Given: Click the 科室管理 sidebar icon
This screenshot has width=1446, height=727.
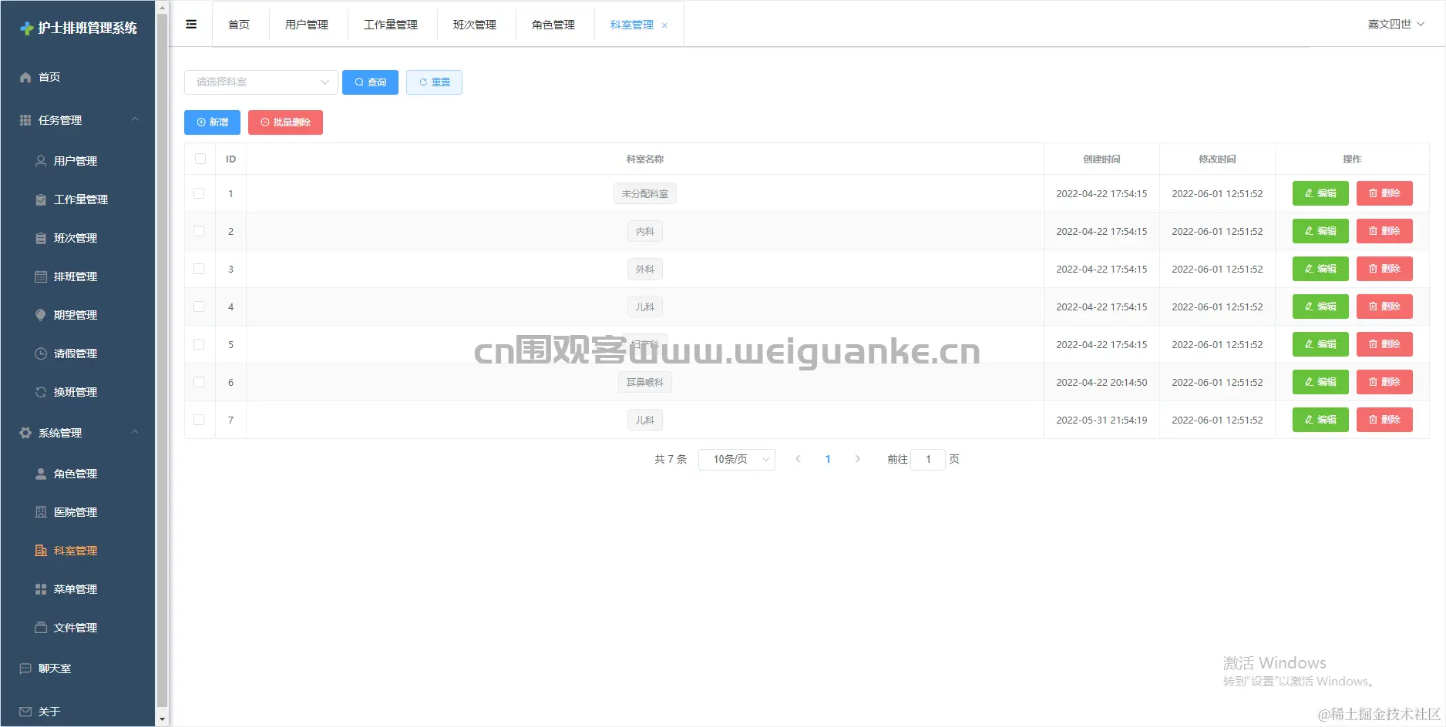Looking at the screenshot, I should point(41,551).
